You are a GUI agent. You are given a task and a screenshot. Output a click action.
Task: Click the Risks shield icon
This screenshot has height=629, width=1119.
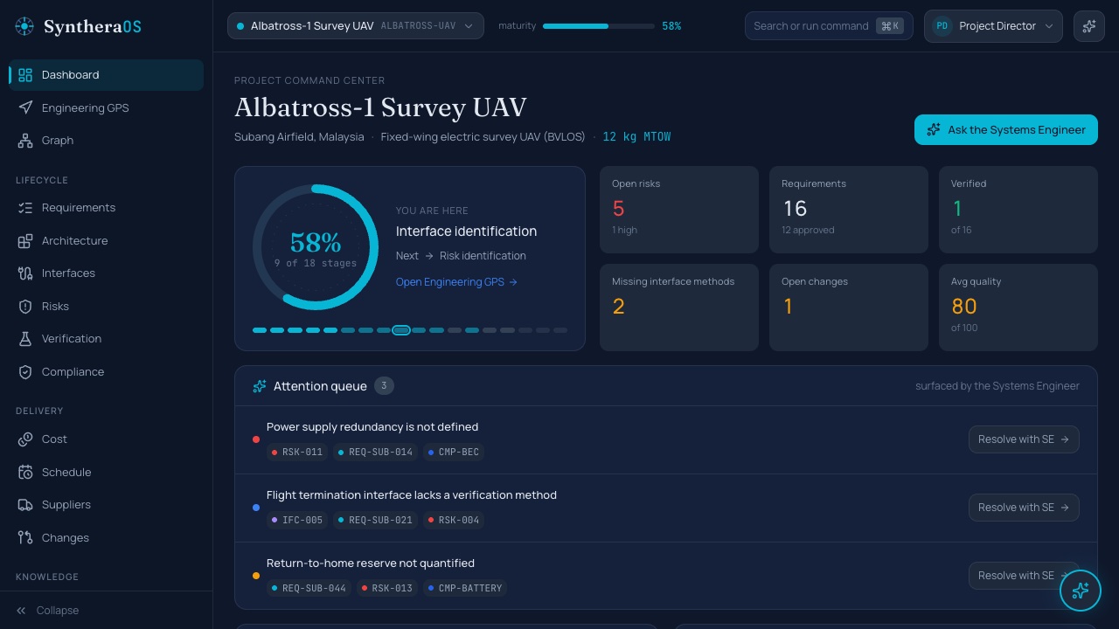(25, 307)
